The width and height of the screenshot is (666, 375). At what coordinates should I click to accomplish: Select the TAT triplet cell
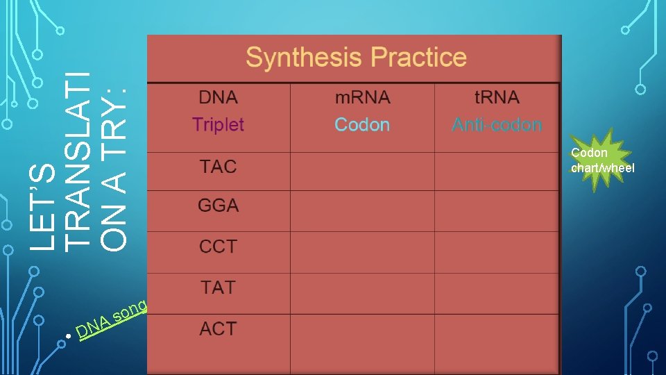click(x=218, y=287)
